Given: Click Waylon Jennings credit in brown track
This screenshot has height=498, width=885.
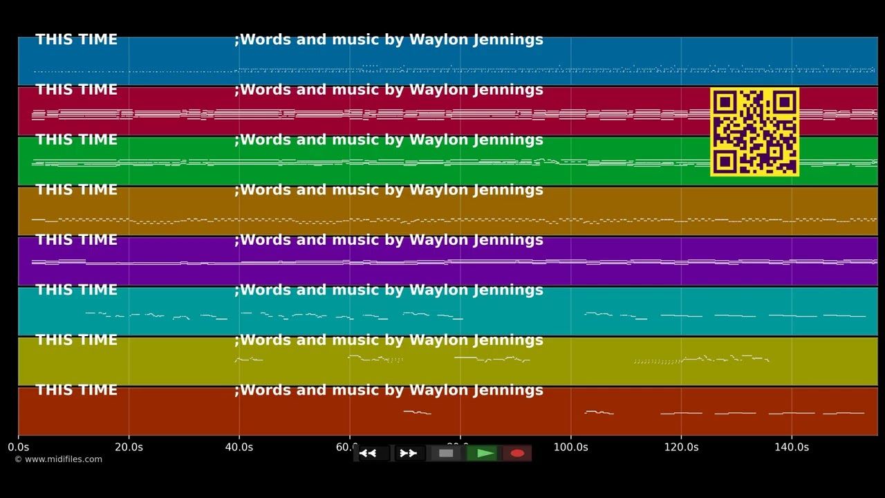Looking at the screenshot, I should (x=389, y=190).
